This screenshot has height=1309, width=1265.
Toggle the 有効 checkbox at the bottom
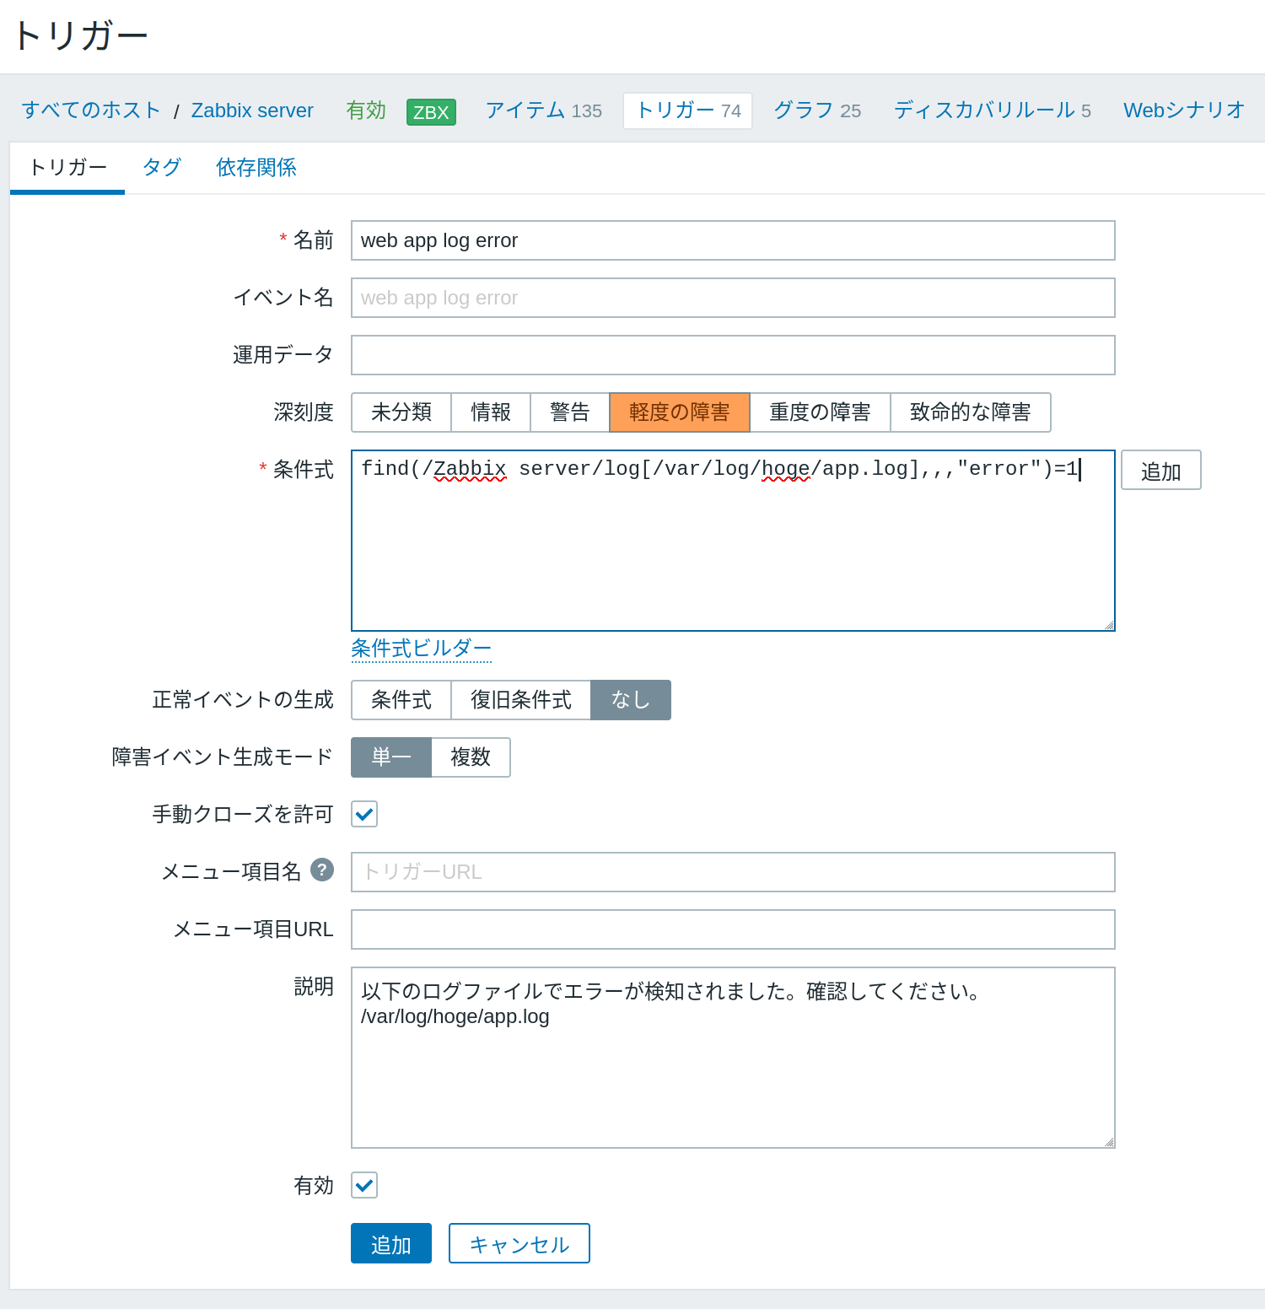point(364,1186)
